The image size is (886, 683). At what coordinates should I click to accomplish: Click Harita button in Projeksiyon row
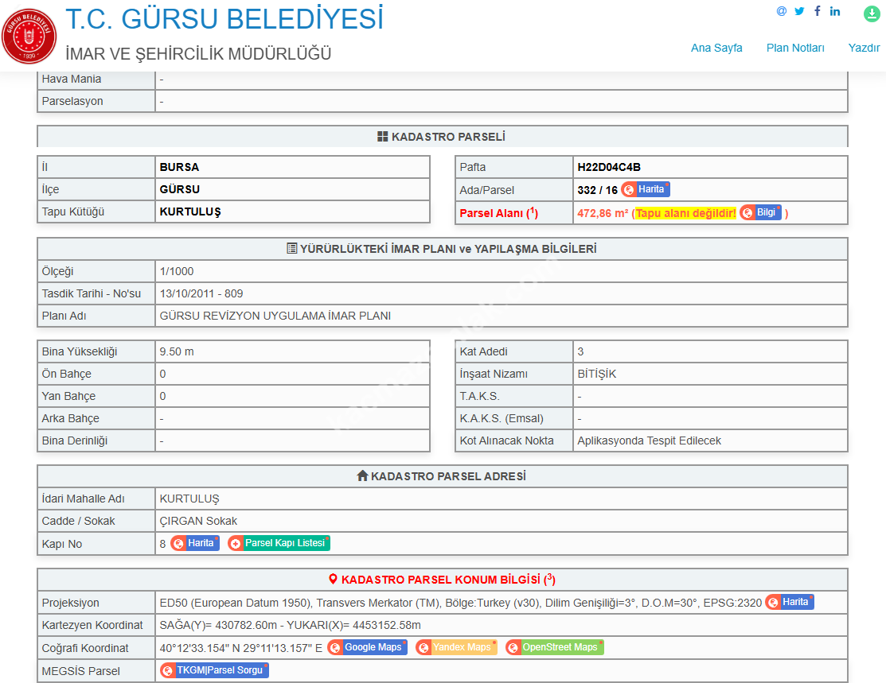pyautogui.click(x=790, y=603)
